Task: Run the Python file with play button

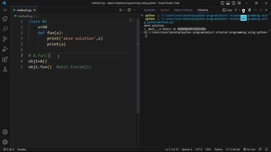Action: click(121, 10)
